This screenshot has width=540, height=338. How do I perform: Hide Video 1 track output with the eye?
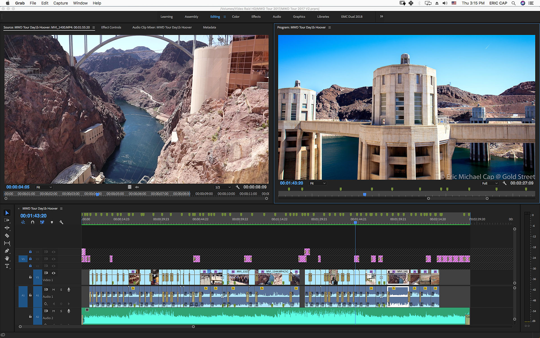click(53, 273)
